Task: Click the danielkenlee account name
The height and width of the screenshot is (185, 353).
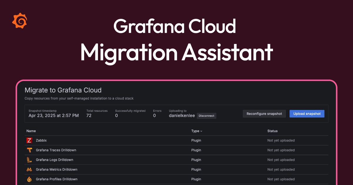Action: click(182, 115)
